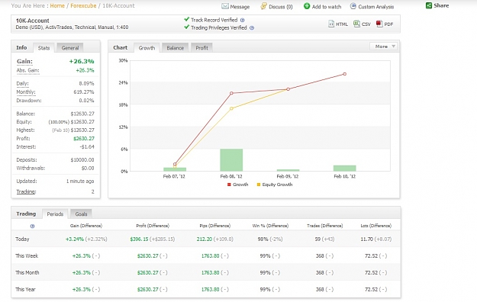
Task: Click the Gain label in Info panel
Action: [24, 62]
